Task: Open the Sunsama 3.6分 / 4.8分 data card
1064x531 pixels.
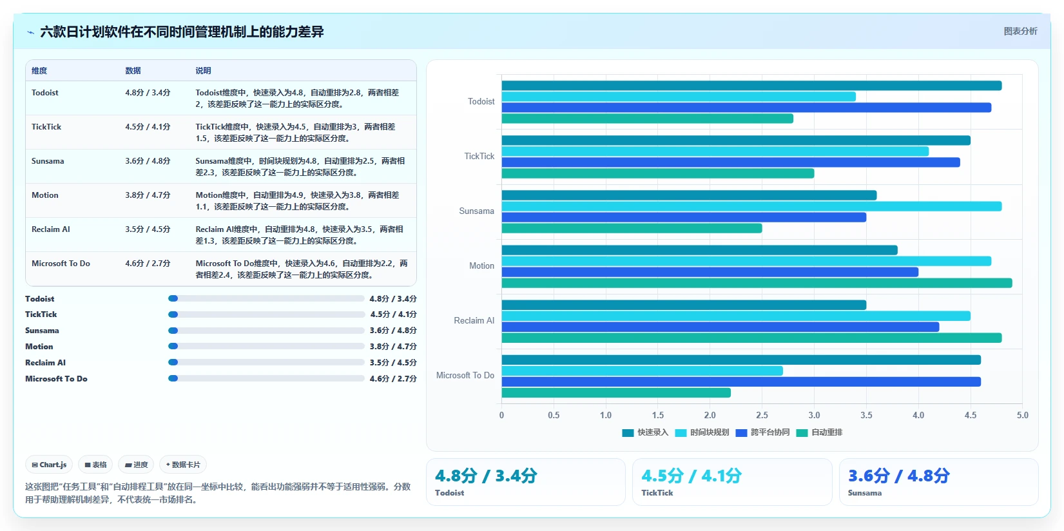Action: 938,482
